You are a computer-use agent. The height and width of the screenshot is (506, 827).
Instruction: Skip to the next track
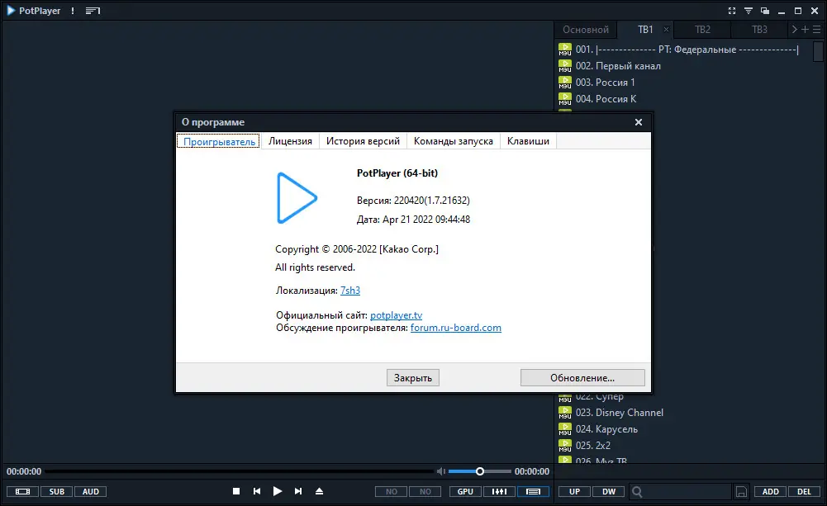pyautogui.click(x=298, y=491)
